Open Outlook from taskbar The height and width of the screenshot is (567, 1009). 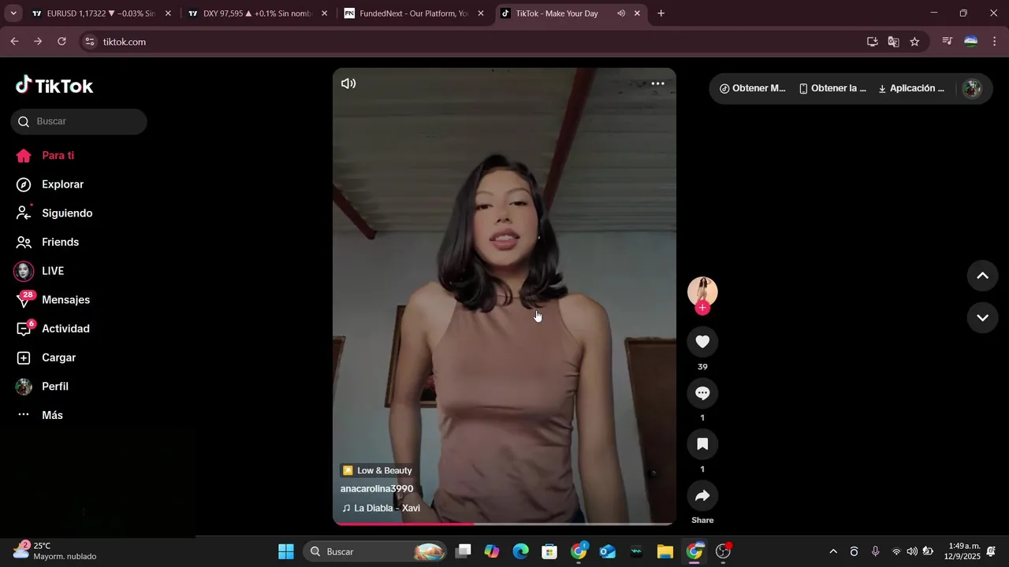607,551
